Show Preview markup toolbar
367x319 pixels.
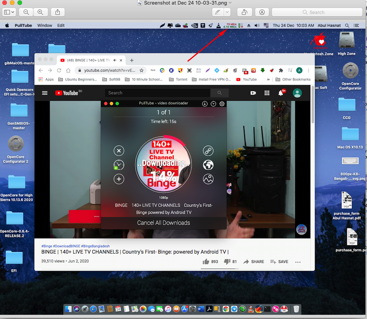(262, 12)
